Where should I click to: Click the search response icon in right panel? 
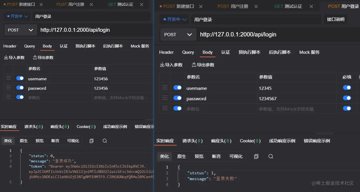pyautogui.click(x=271, y=156)
